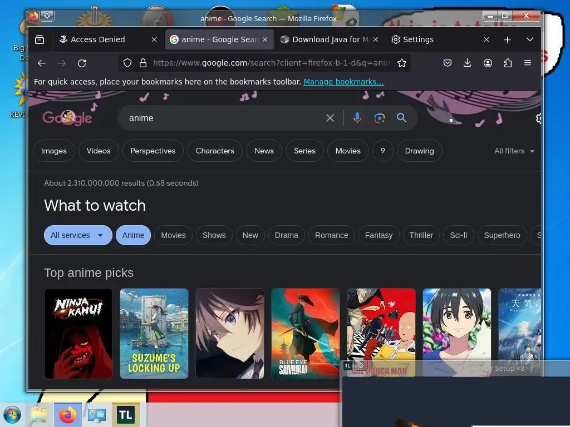Toggle the Fantasy category chip
The width and height of the screenshot is (570, 427).
click(x=379, y=235)
